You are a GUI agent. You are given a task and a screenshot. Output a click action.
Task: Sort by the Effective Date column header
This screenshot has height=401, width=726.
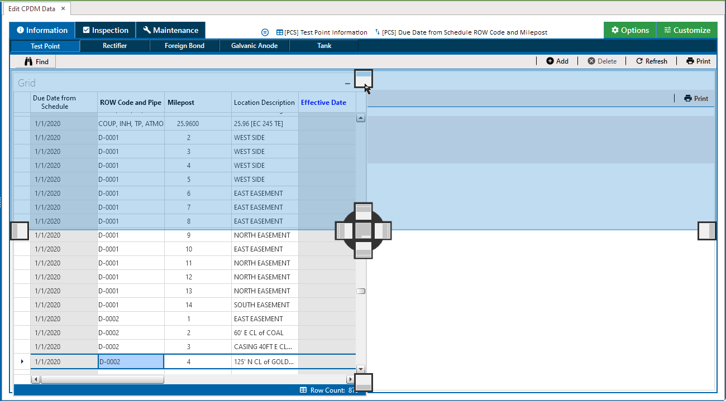coord(323,103)
